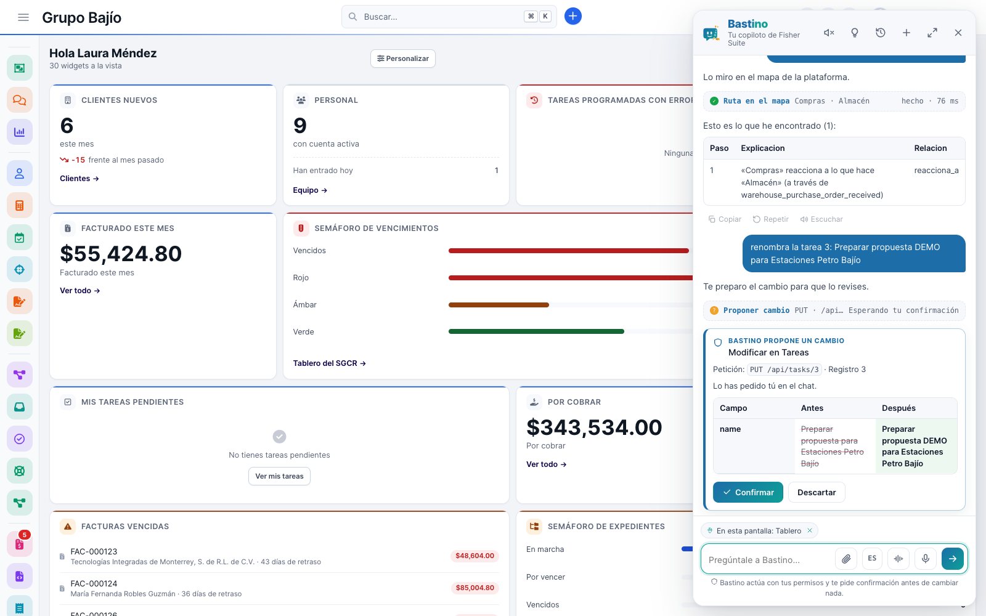Click 'Ver mis tareas' button
This screenshot has width=986, height=616.
(x=279, y=476)
